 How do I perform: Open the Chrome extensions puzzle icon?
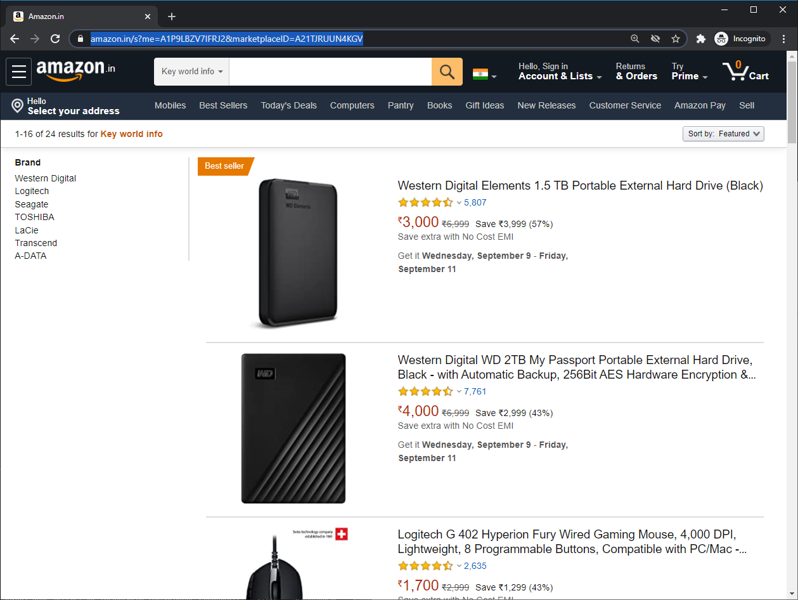[700, 39]
